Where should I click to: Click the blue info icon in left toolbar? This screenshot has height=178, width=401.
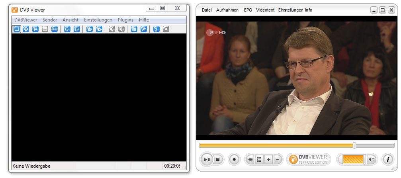[x=156, y=29]
